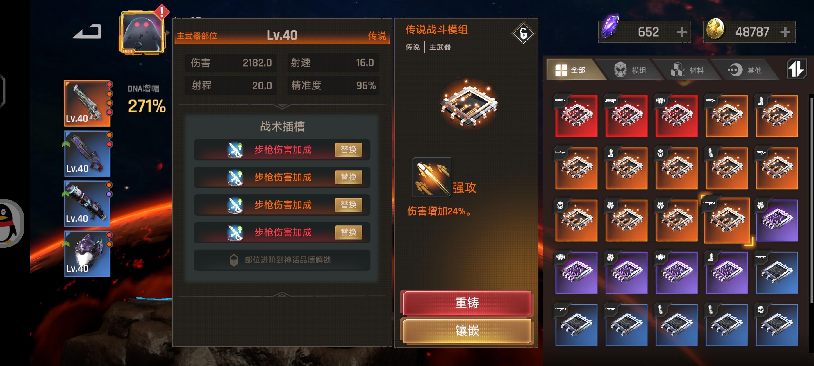This screenshot has width=814, height=366.
Task: Toggle the module lock icon
Action: coord(523,33)
